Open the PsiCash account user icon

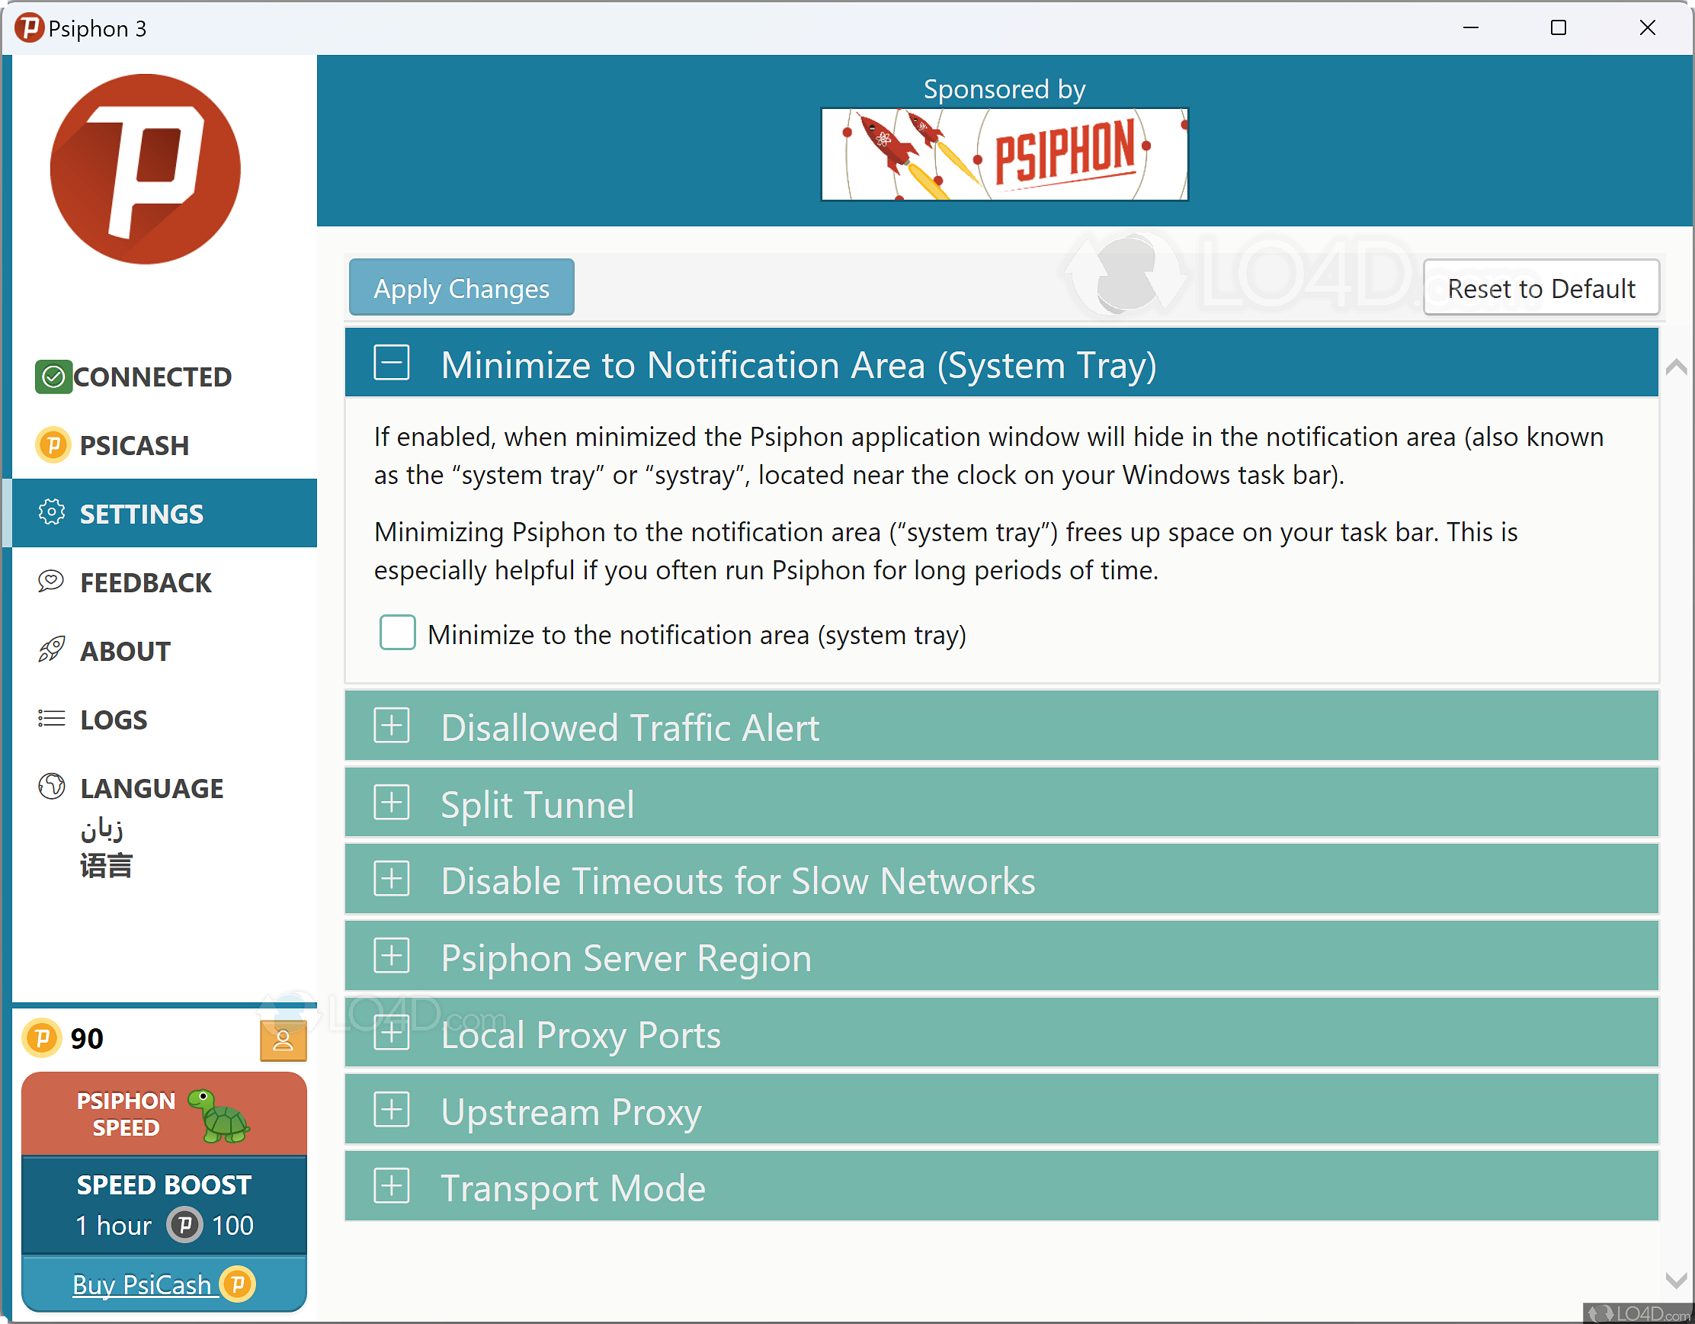[283, 1040]
